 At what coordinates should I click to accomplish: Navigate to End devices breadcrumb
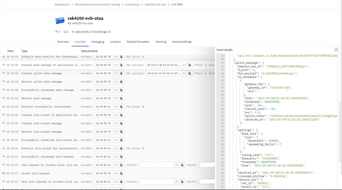tap(132, 5)
